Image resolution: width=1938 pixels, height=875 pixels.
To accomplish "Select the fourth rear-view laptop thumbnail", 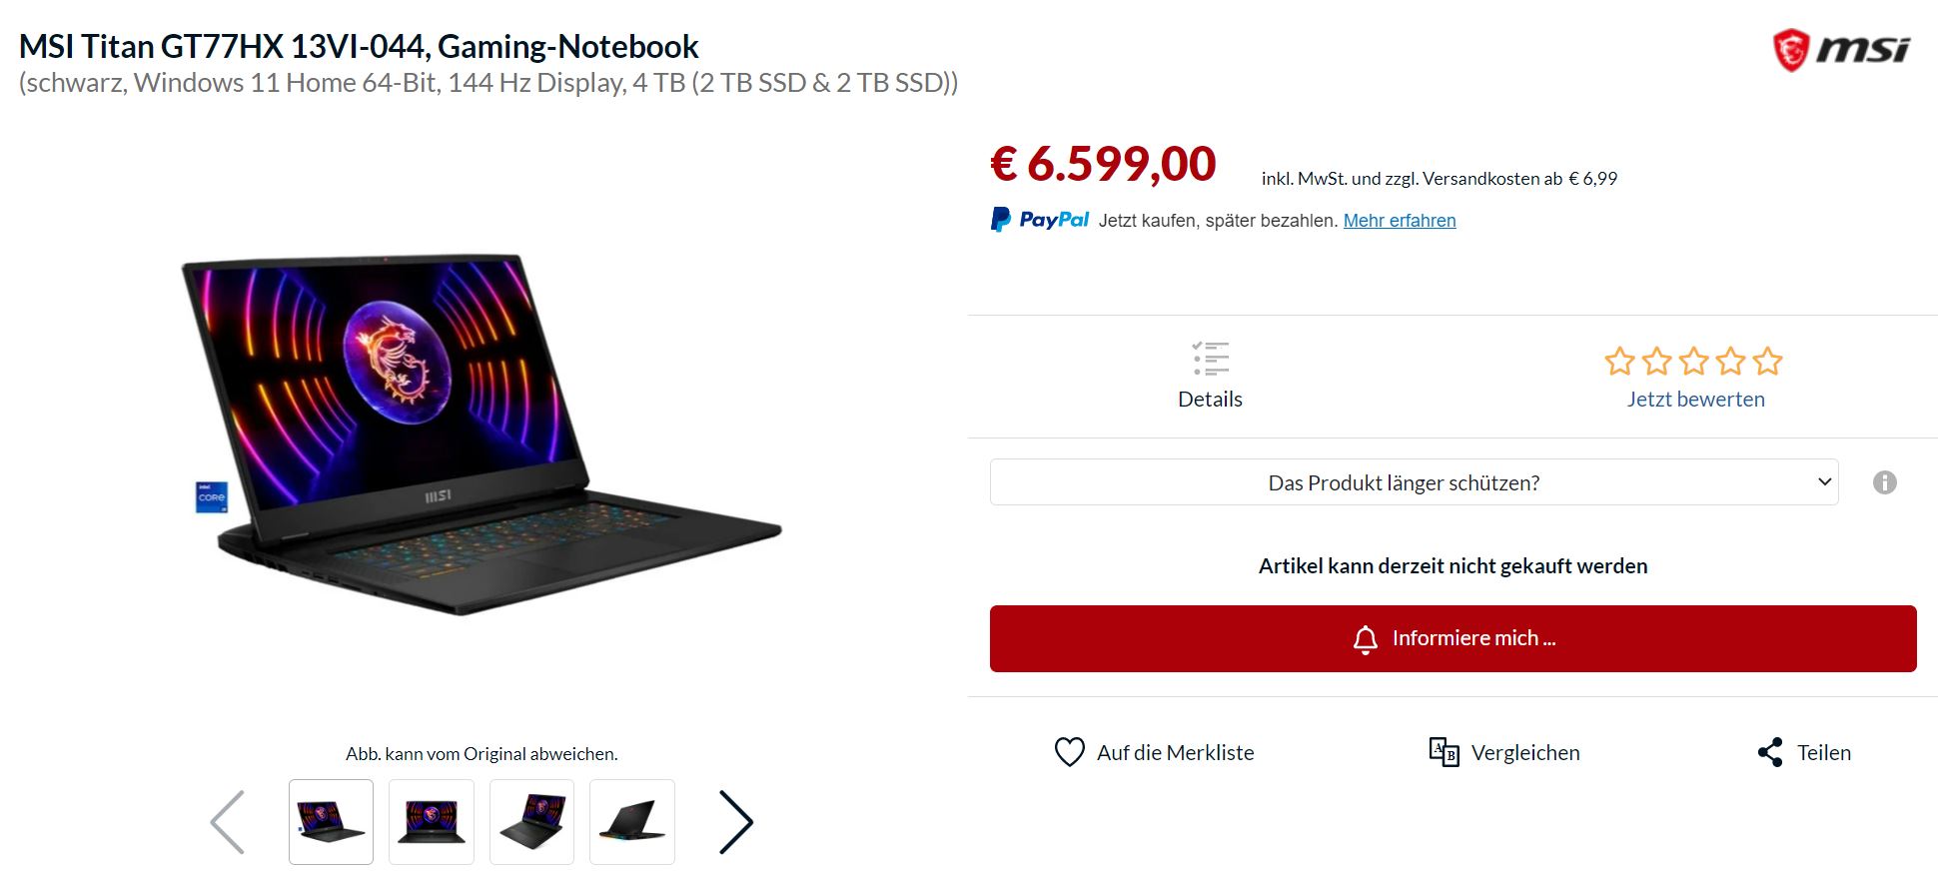I will (632, 822).
